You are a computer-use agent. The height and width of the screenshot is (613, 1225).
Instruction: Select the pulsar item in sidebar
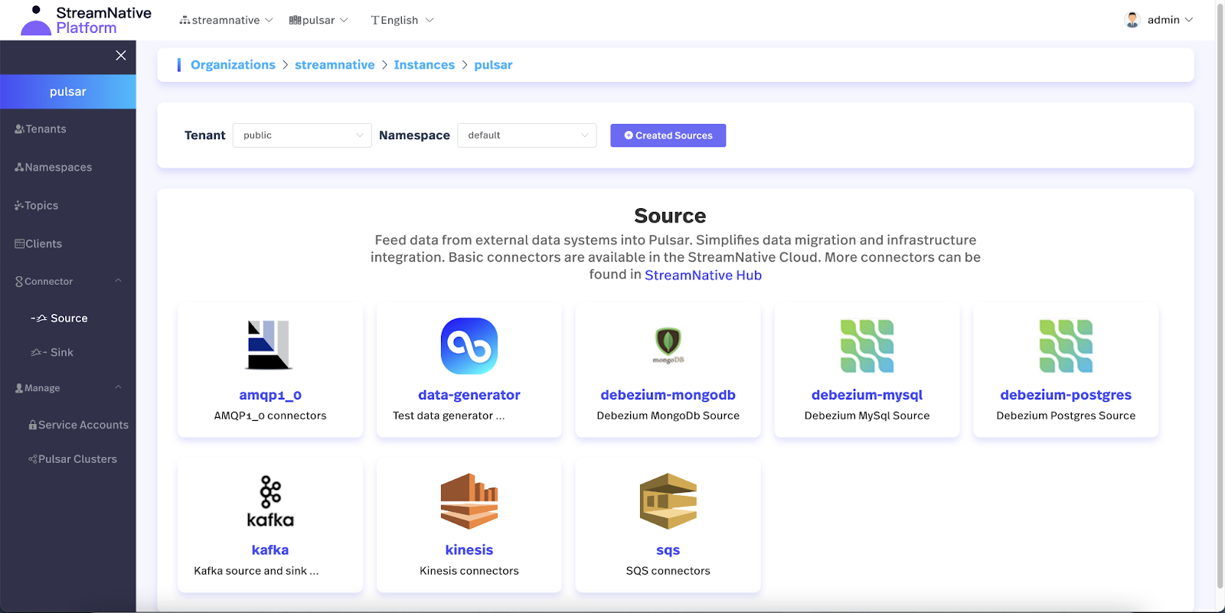coord(68,92)
